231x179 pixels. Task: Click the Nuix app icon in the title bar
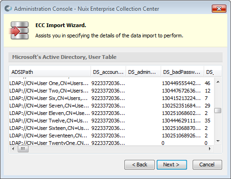click(8, 8)
